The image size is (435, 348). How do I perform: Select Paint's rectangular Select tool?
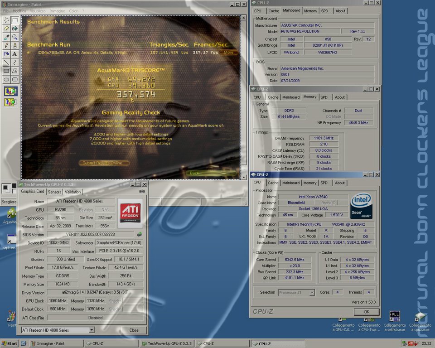tap(15, 20)
